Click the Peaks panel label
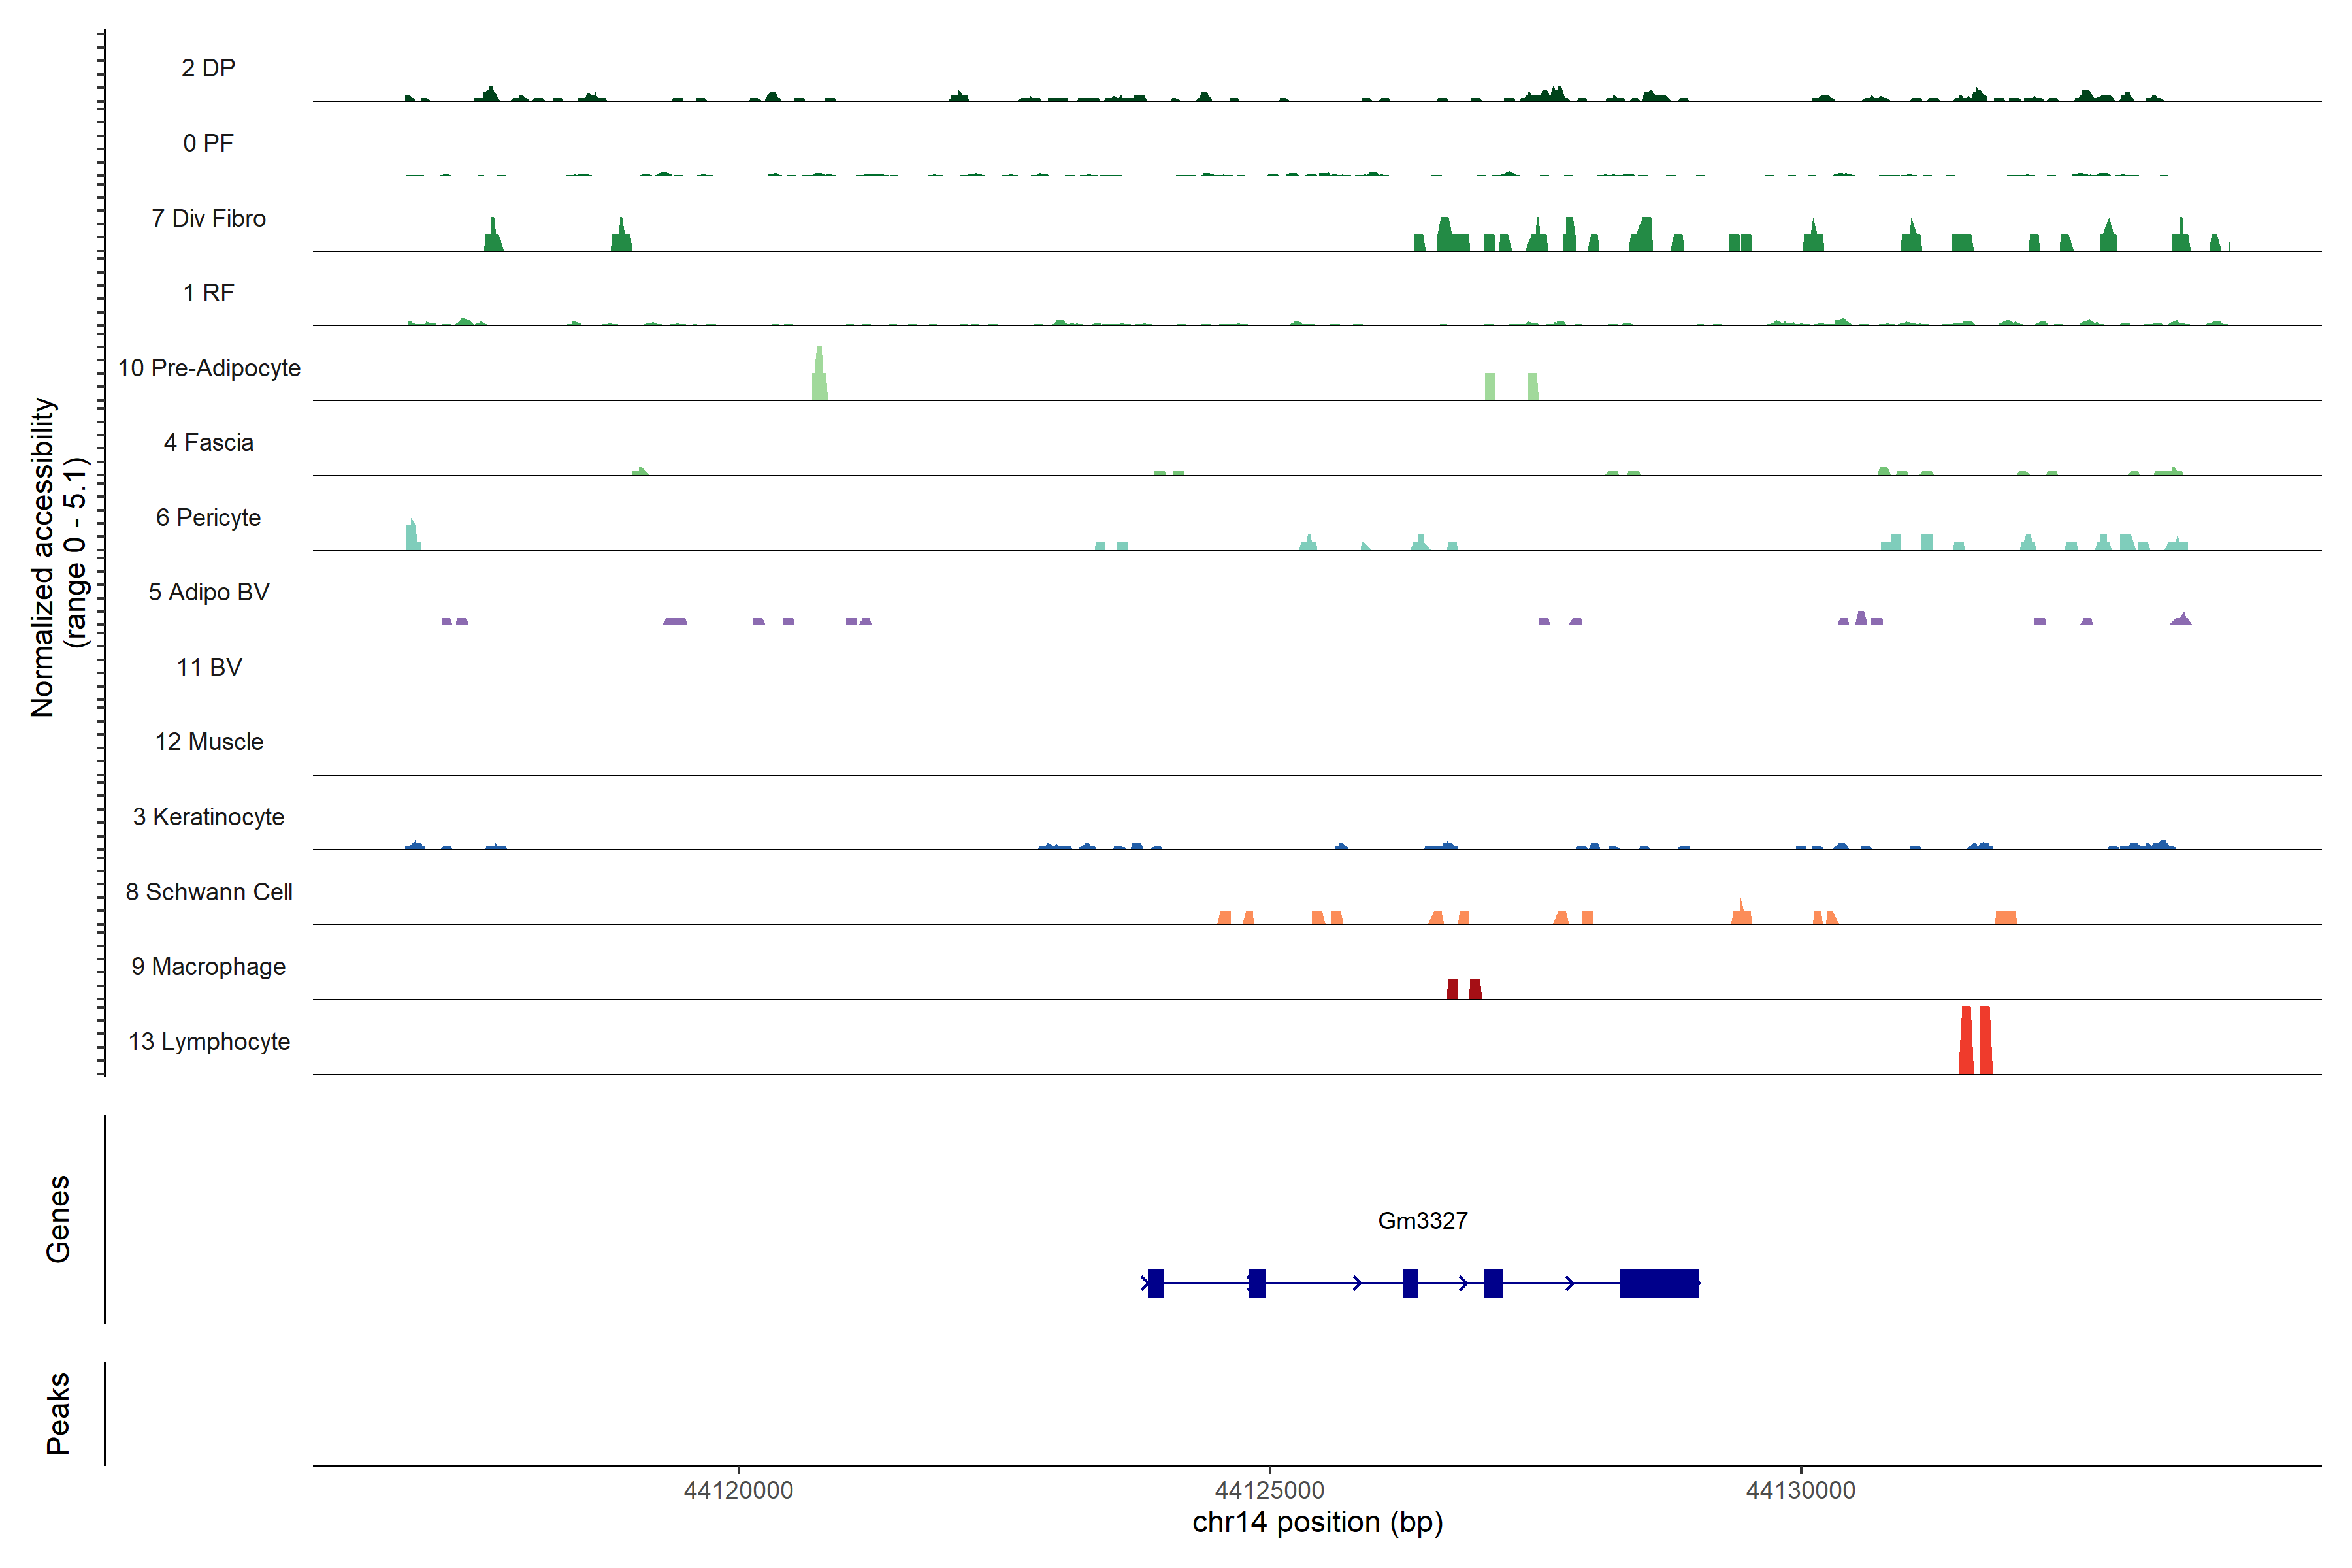This screenshot has width=2352, height=1568. pos(58,1412)
